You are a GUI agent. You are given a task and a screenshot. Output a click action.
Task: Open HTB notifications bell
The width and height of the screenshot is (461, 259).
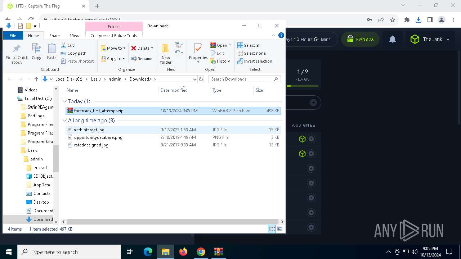393,39
